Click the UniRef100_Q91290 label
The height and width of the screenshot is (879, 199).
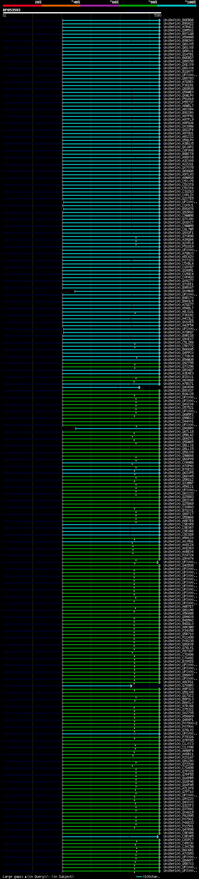tap(178, 761)
